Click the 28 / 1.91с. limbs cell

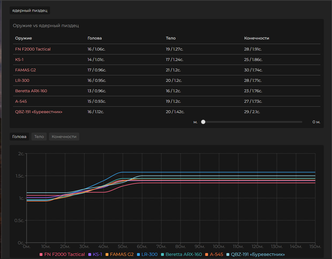point(253,49)
